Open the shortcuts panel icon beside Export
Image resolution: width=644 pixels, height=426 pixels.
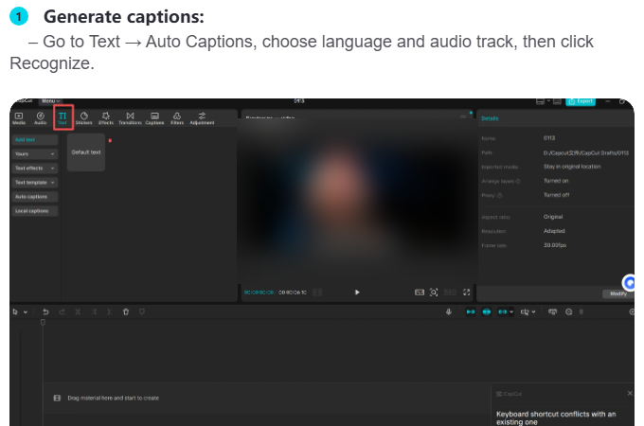pos(557,101)
